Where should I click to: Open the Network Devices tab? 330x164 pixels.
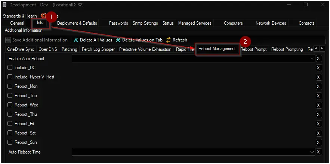point(271,23)
